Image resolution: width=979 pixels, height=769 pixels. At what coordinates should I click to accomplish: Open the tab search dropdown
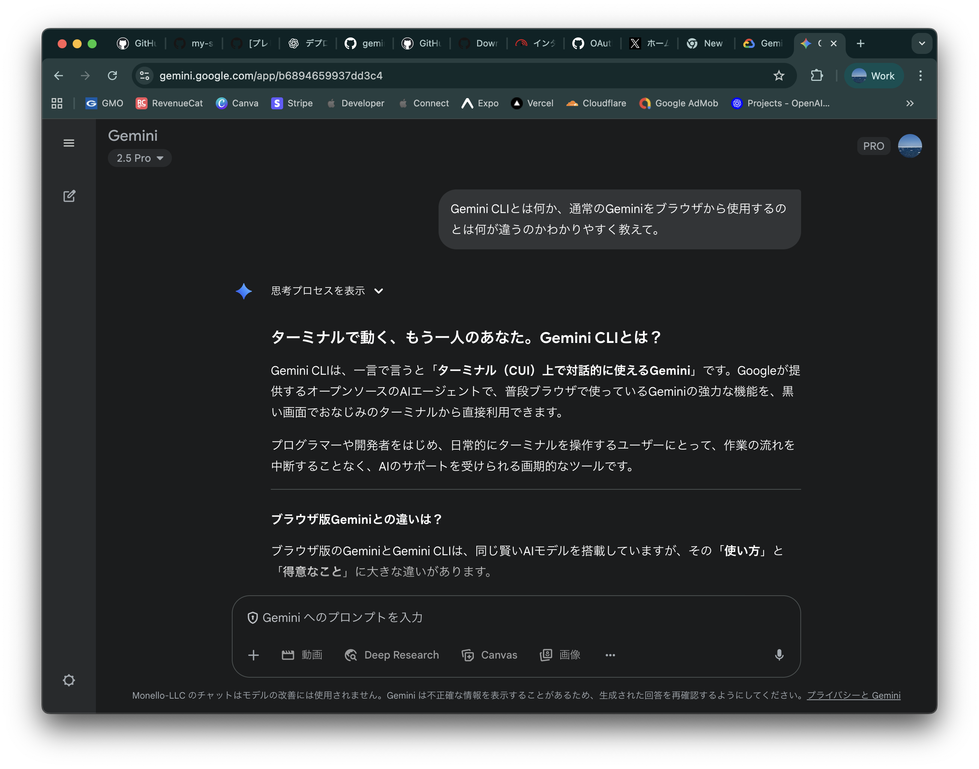click(x=921, y=43)
